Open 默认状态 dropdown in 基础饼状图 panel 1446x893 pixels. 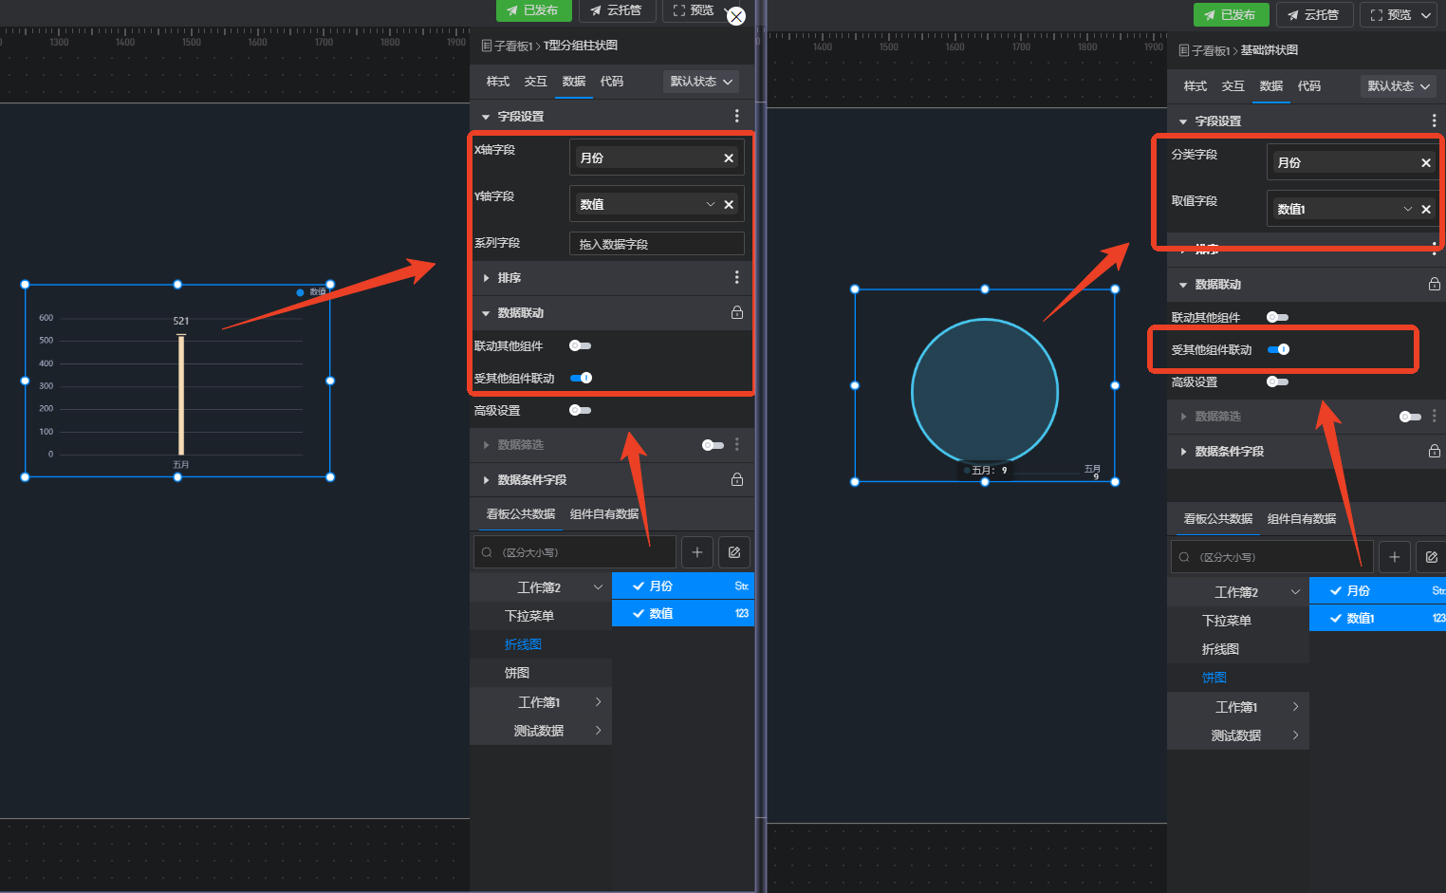1398,86
